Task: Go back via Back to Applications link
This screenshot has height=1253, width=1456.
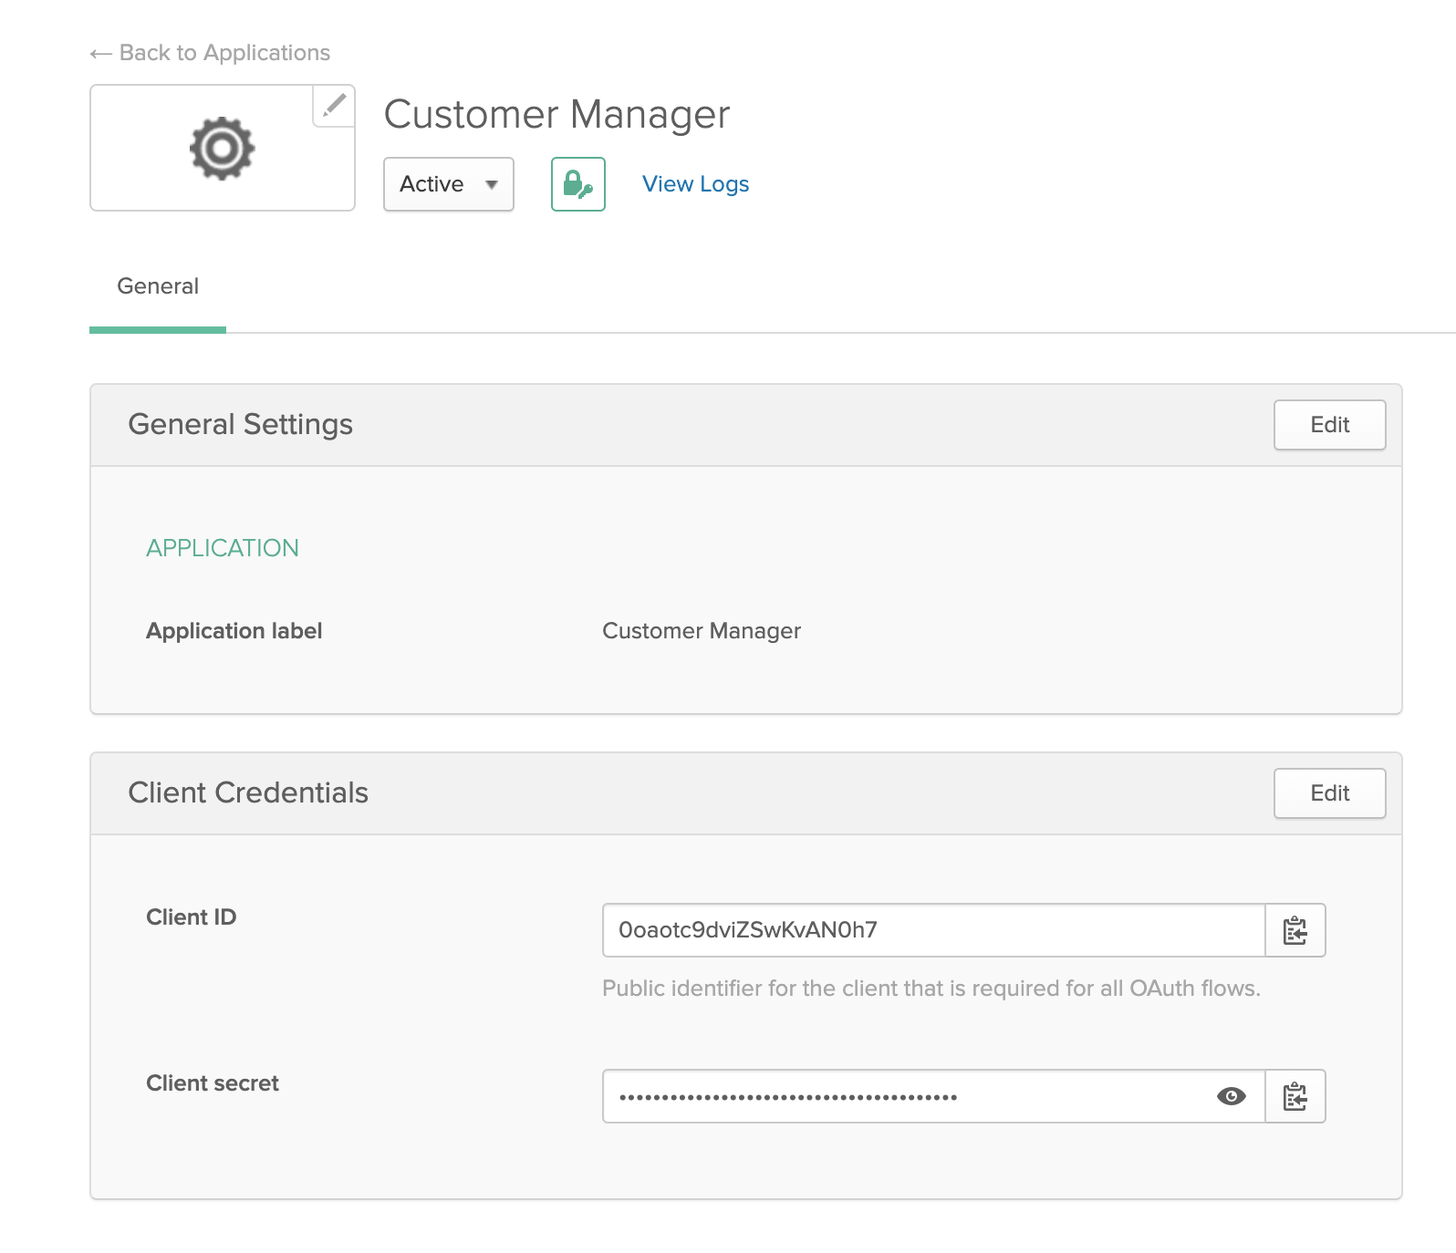Action: 211,53
